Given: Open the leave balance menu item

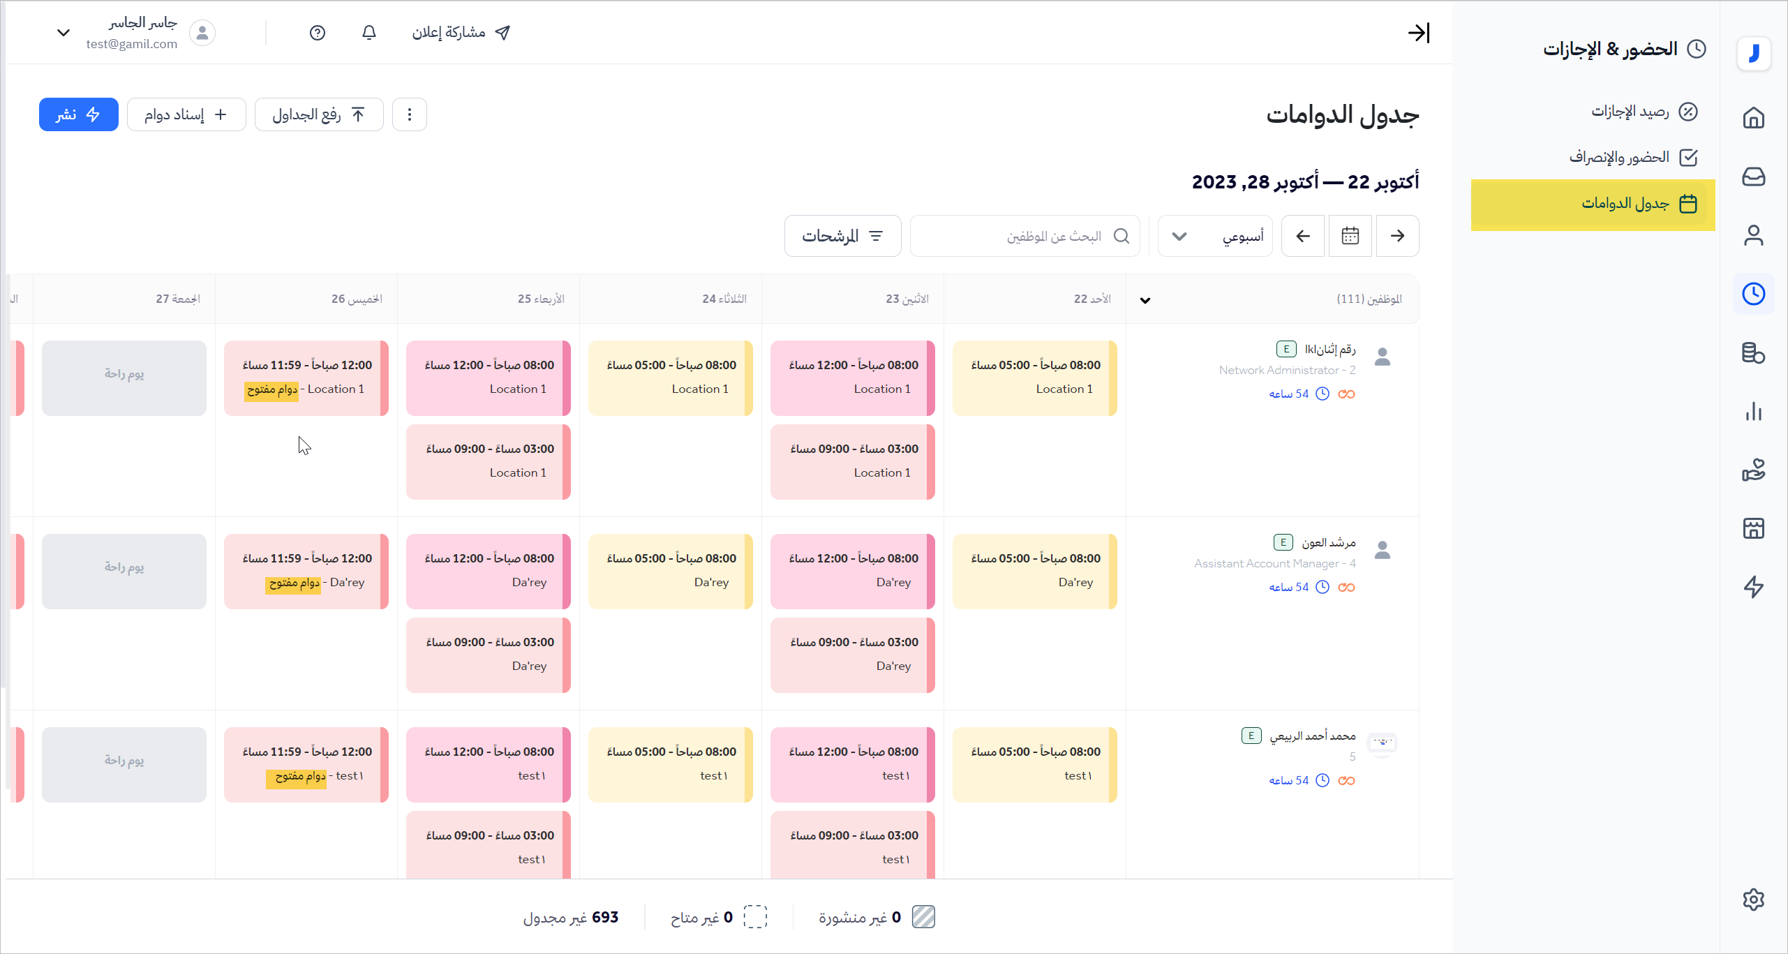Looking at the screenshot, I should tap(1630, 112).
